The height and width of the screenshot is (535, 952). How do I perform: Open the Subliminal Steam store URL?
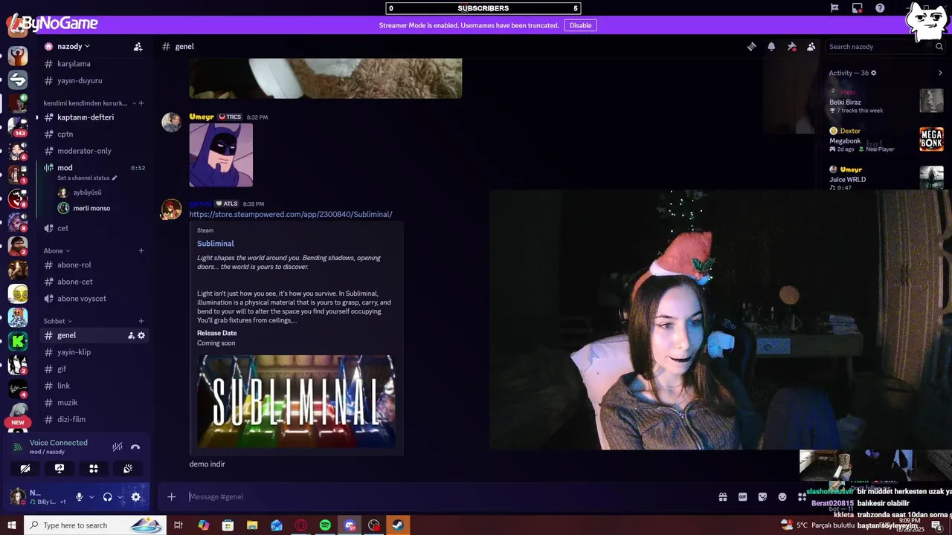[x=291, y=214]
